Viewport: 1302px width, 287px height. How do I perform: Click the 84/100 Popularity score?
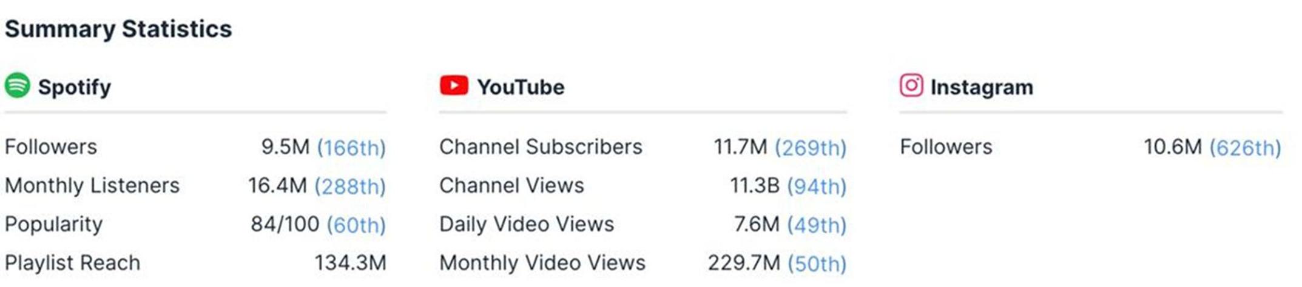(x=285, y=225)
